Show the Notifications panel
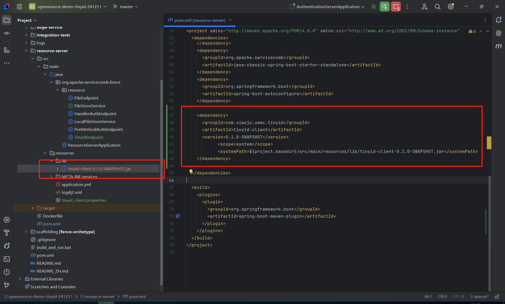This screenshot has width=505, height=304. [x=498, y=20]
